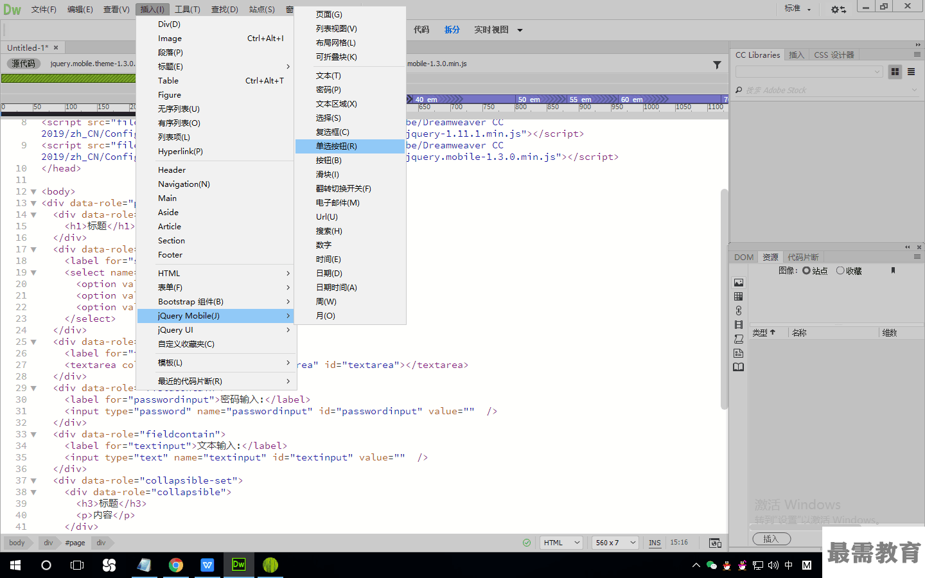The image size is (925, 578).
Task: Click Dreamweaver icon in taskbar
Action: [x=238, y=565]
